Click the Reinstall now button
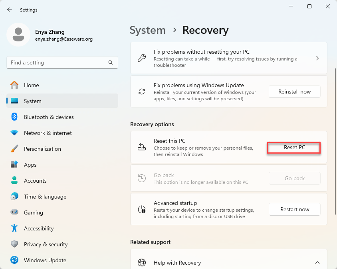Image resolution: width=337 pixels, height=269 pixels. point(294,92)
